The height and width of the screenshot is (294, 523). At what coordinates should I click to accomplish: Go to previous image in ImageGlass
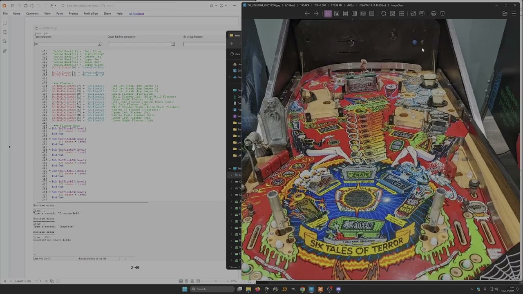[307, 13]
